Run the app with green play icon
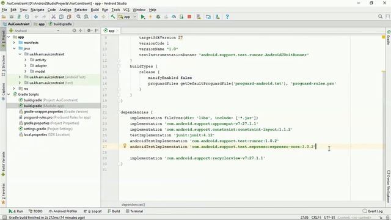The image size is (391, 220). (143, 16)
